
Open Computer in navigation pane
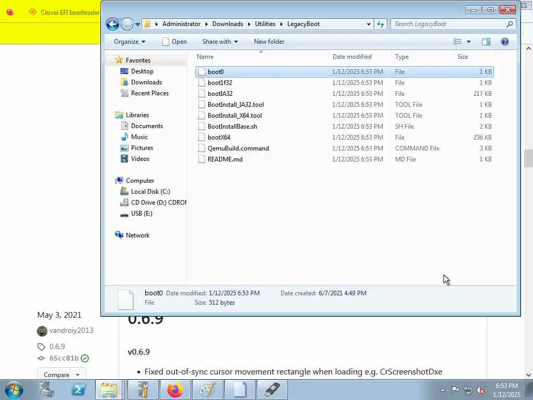click(139, 181)
